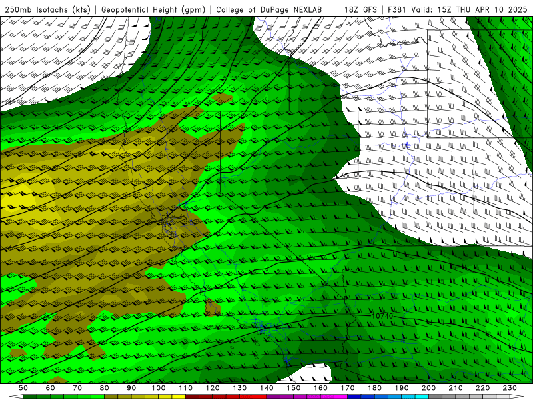The height and width of the screenshot is (400, 533).
Task: Click the '60' legend value
Action: tap(50, 388)
